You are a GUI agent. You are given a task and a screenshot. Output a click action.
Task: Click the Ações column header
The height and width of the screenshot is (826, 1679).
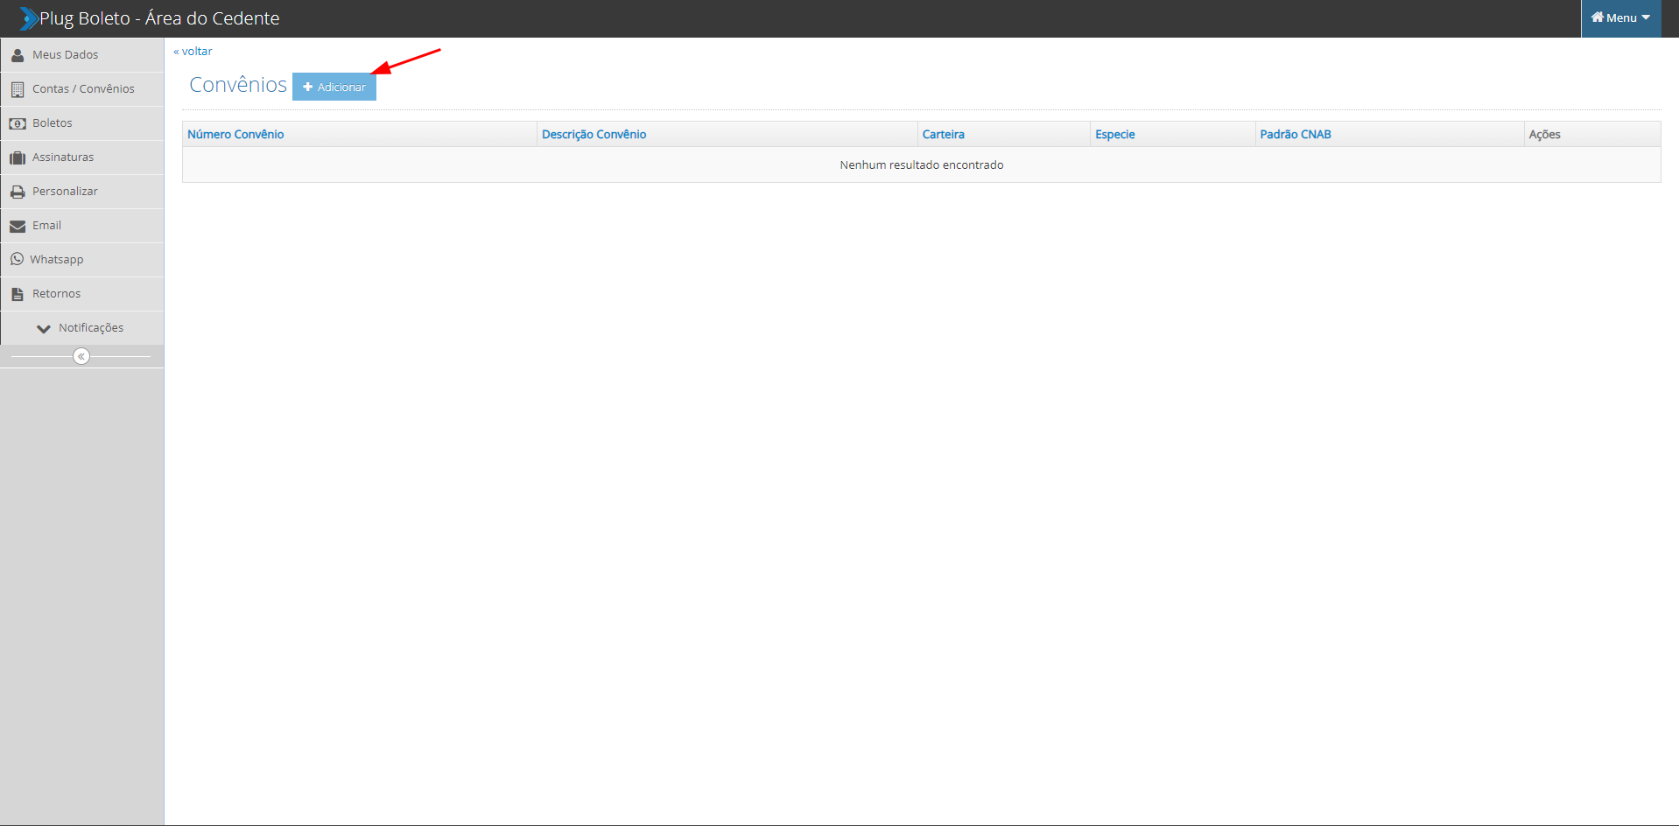[x=1544, y=134]
